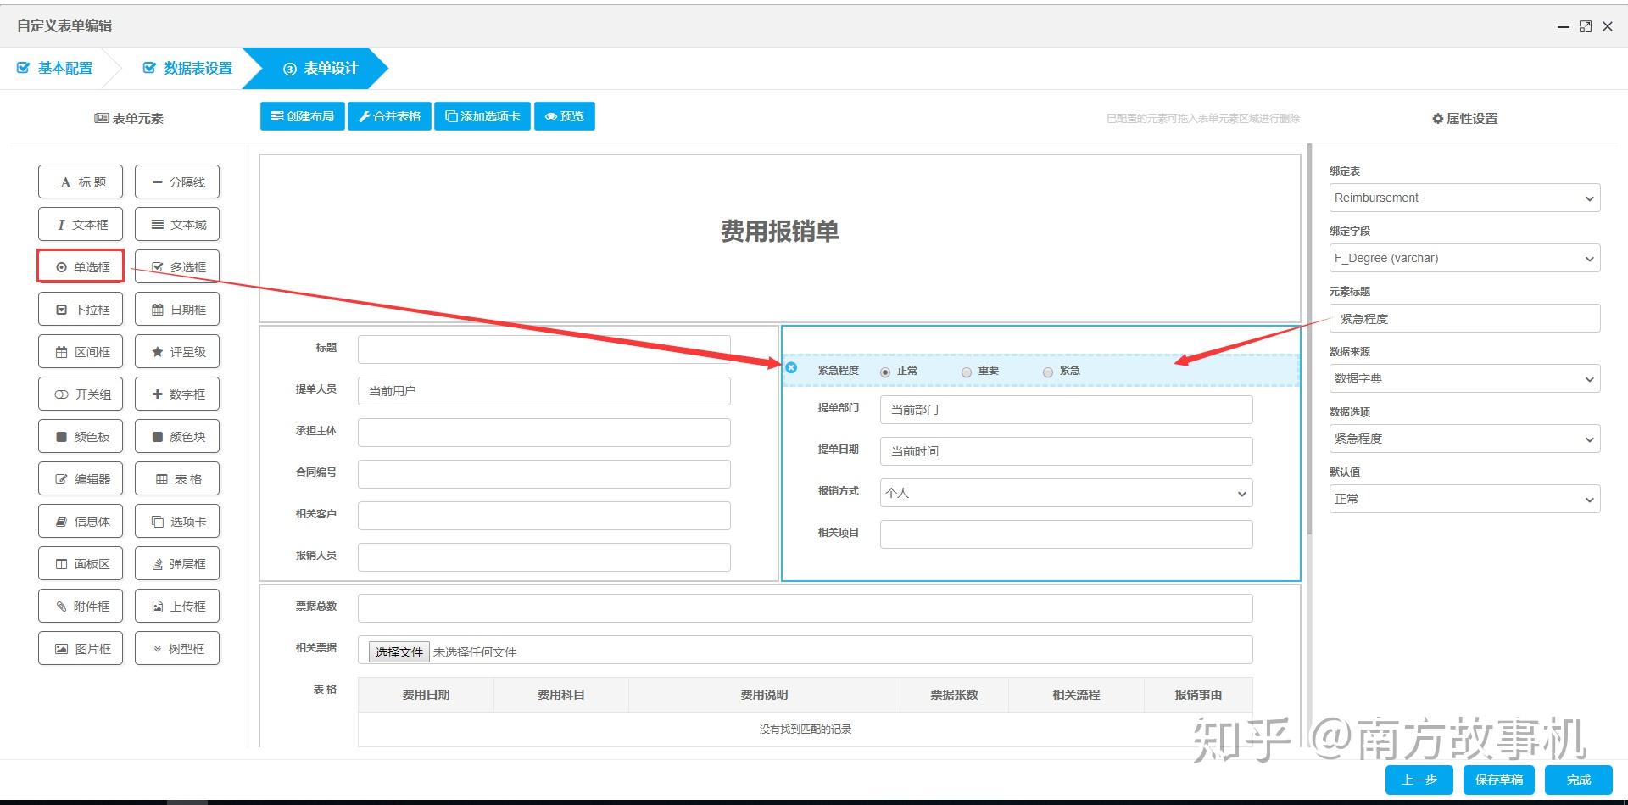Click the 元素标题 紧急程度 input field

click(1464, 318)
